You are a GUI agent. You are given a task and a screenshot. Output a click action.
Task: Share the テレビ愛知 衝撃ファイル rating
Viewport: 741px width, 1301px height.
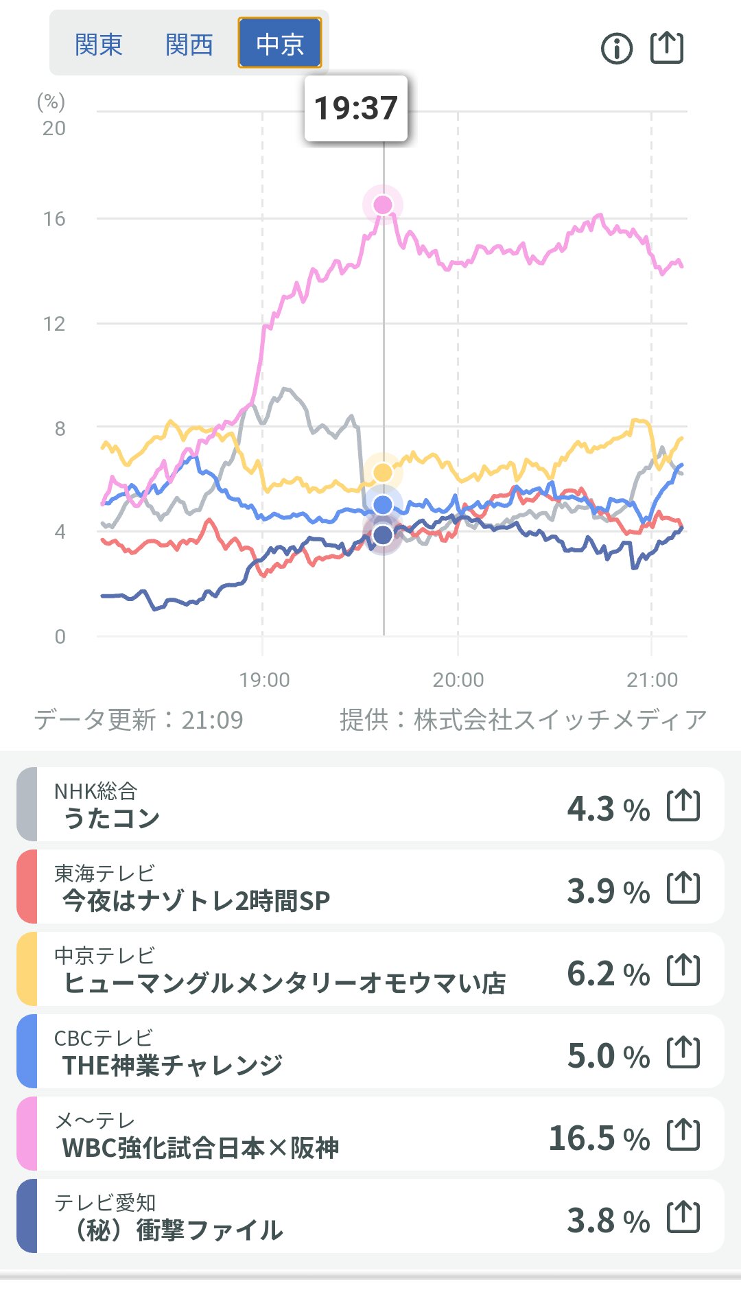(x=683, y=1217)
